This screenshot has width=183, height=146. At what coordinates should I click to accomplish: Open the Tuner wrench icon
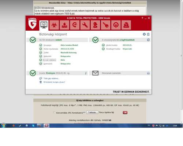pos(85,25)
